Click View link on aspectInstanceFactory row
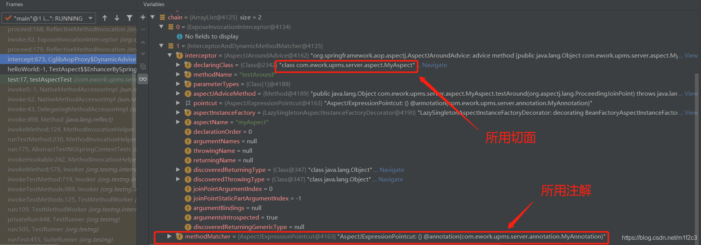 [691, 113]
